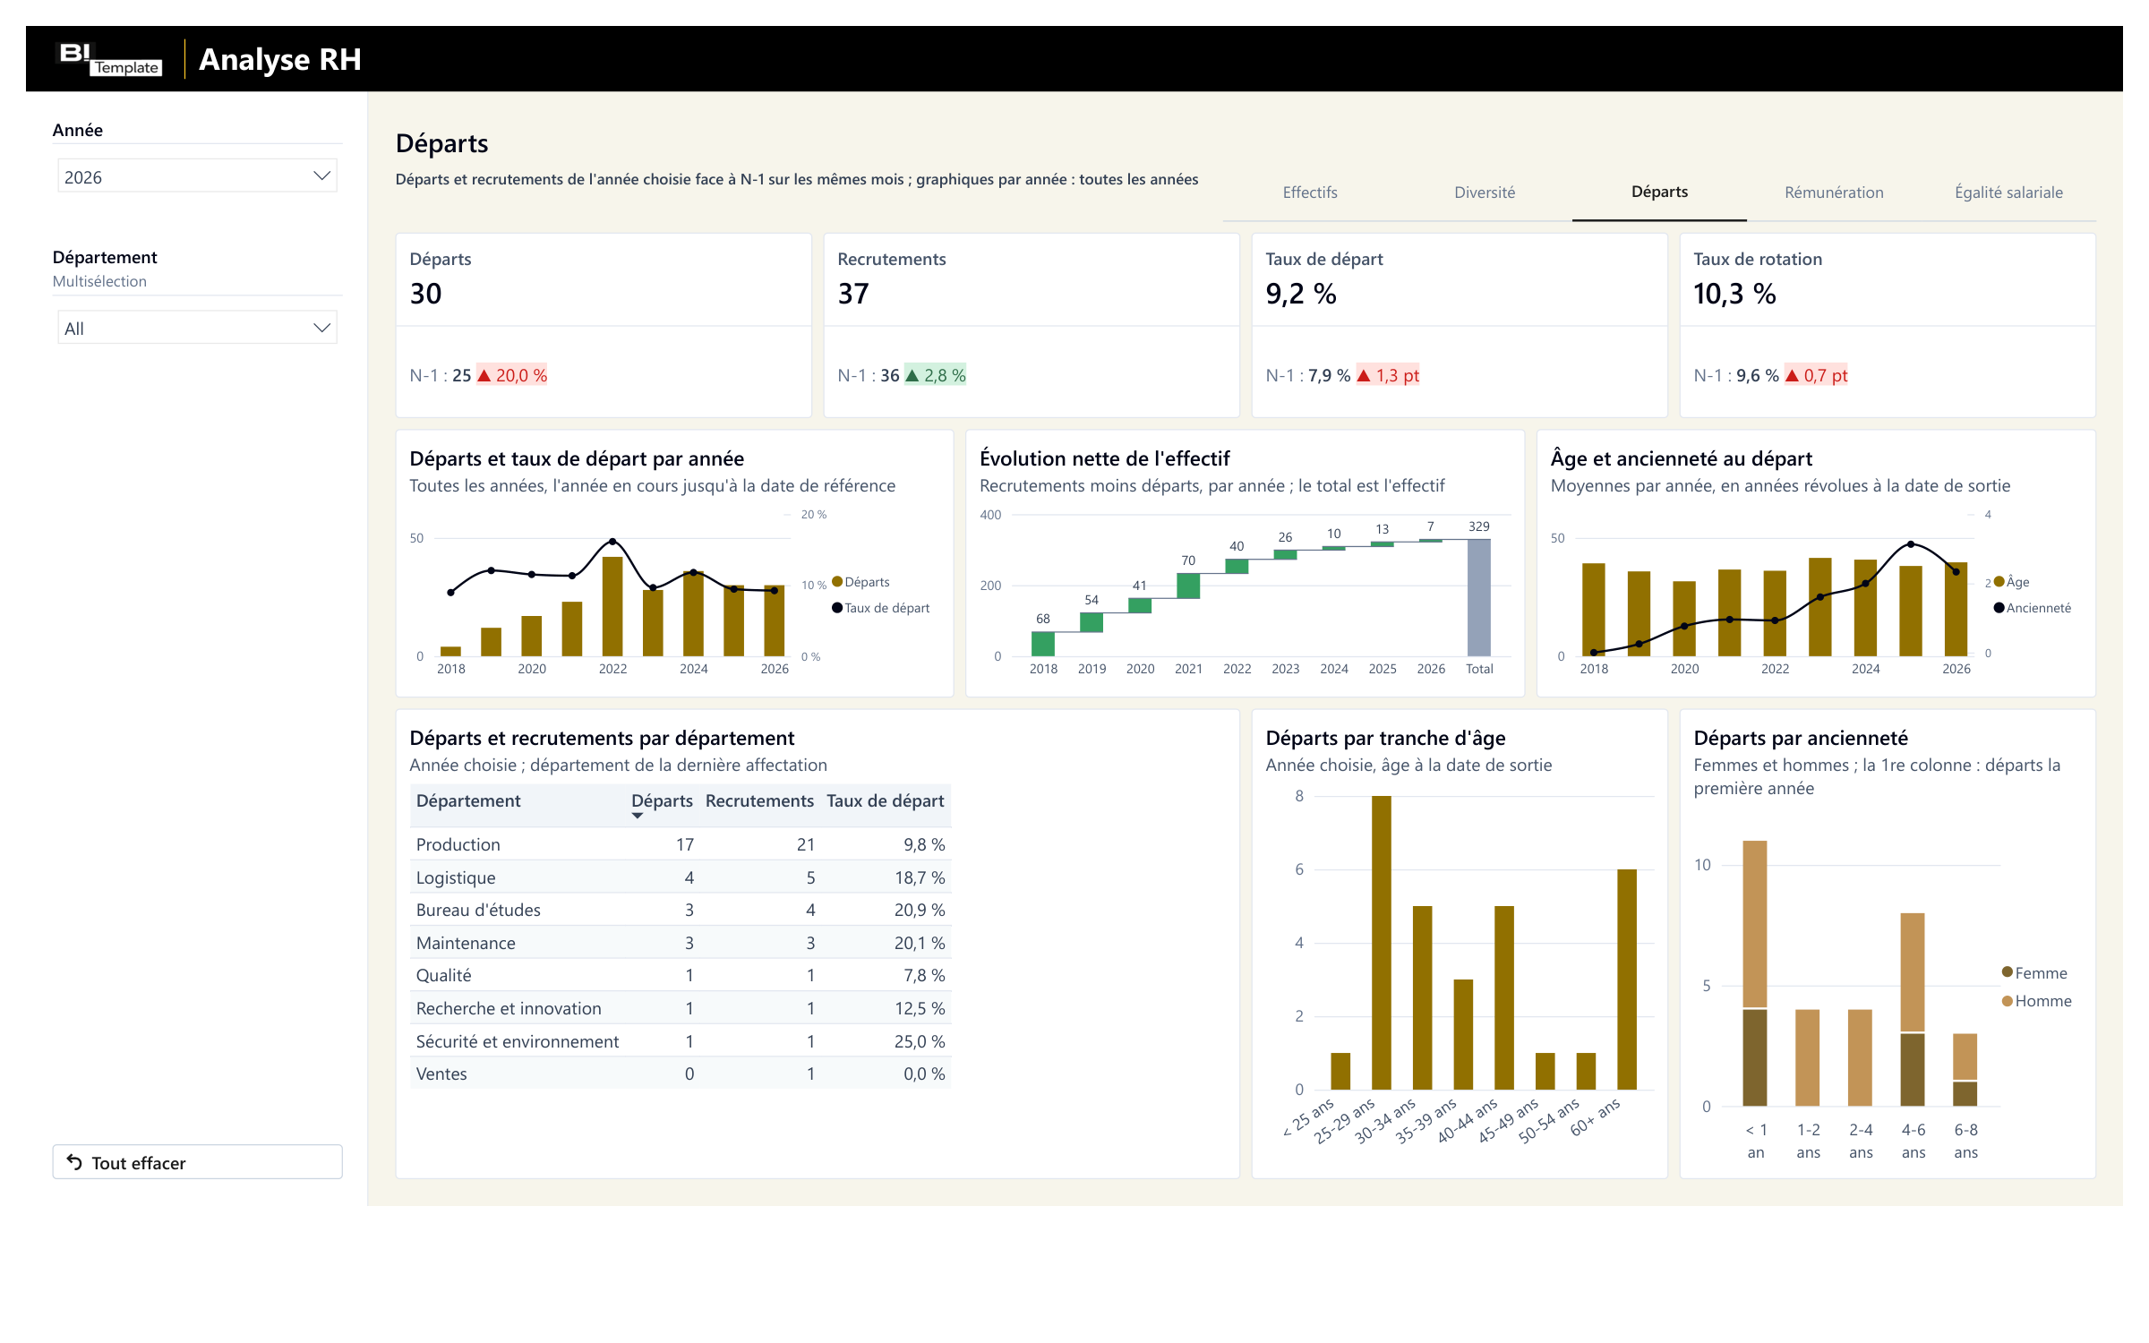This screenshot has width=2149, height=1343.
Task: Click the 2022 bar in Départs par année chart
Action: coord(612,607)
